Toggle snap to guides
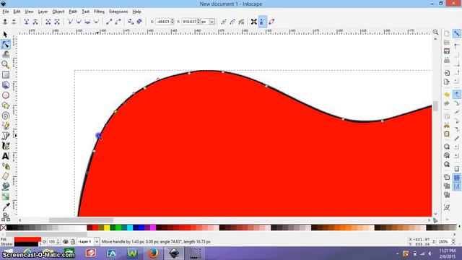The image size is (462, 260). pyautogui.click(x=457, y=186)
